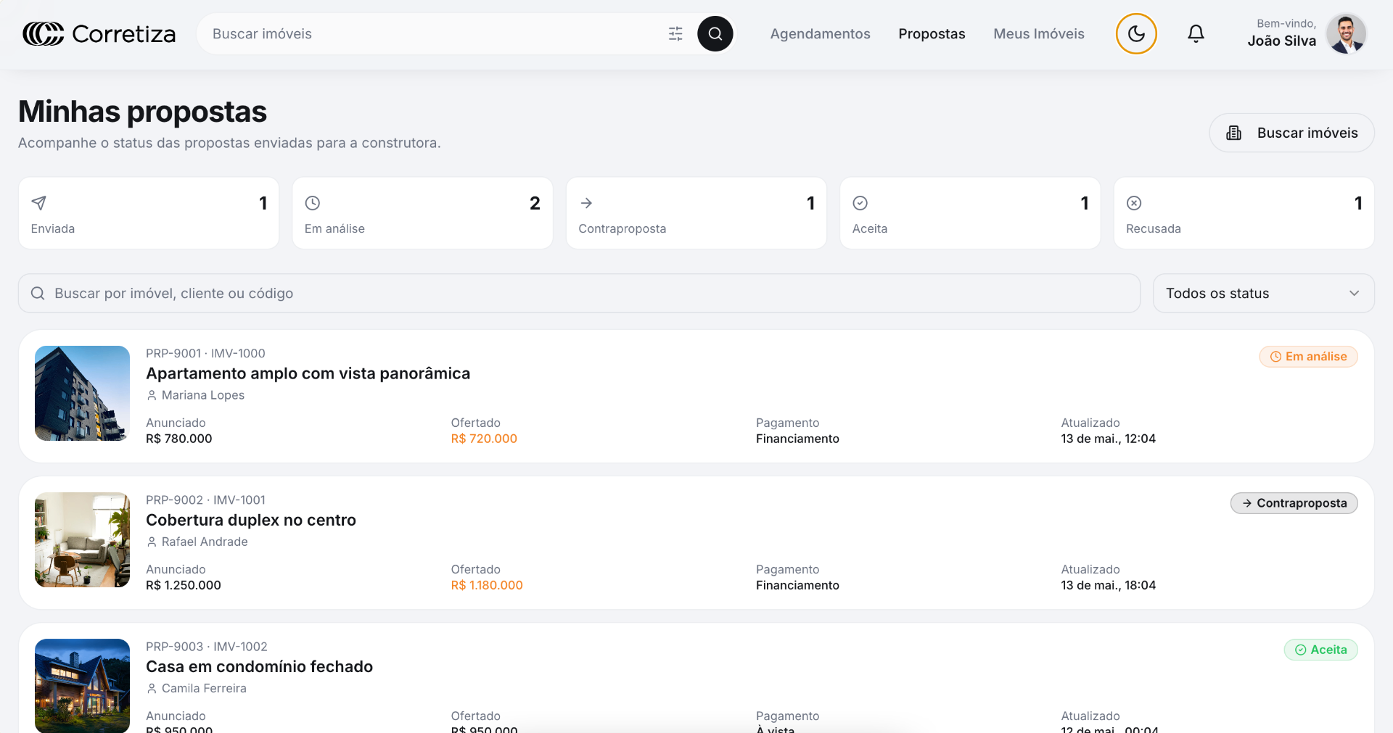Open search filters sliders icon
Image resolution: width=1393 pixels, height=733 pixels.
coord(675,34)
